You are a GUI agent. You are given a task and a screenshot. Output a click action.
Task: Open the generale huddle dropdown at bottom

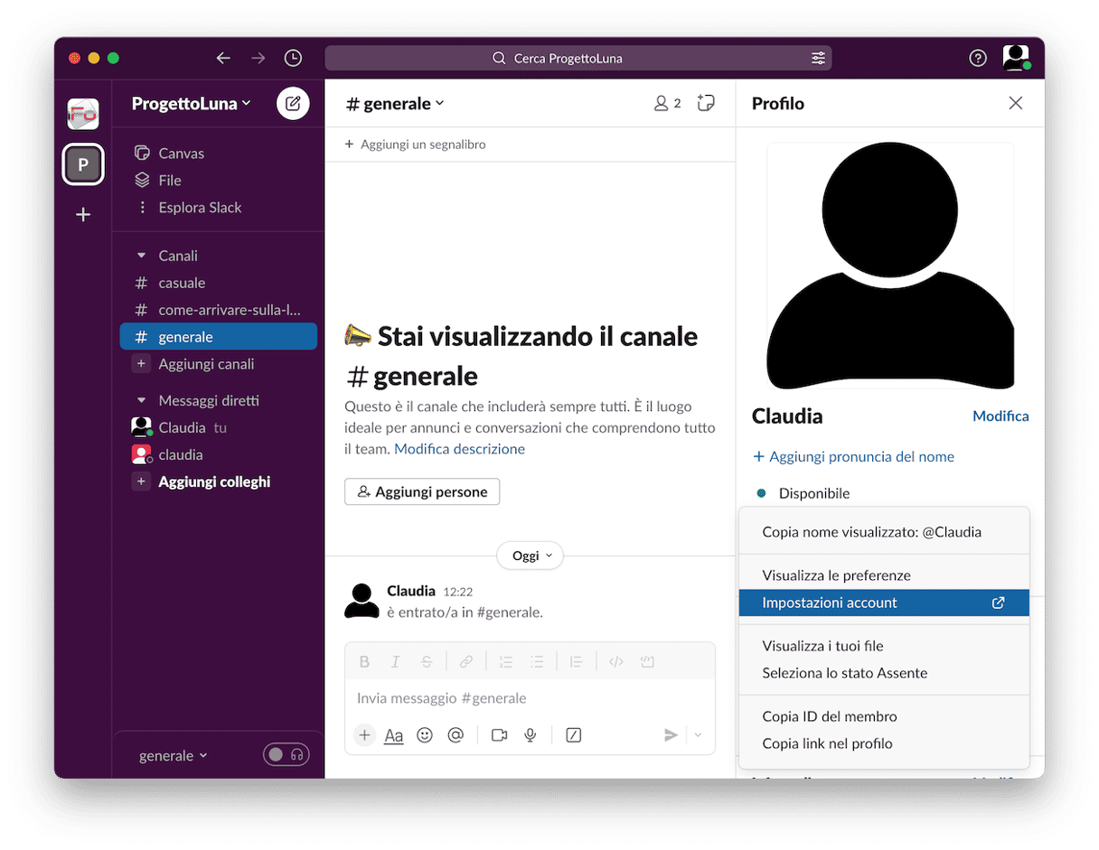tap(174, 755)
